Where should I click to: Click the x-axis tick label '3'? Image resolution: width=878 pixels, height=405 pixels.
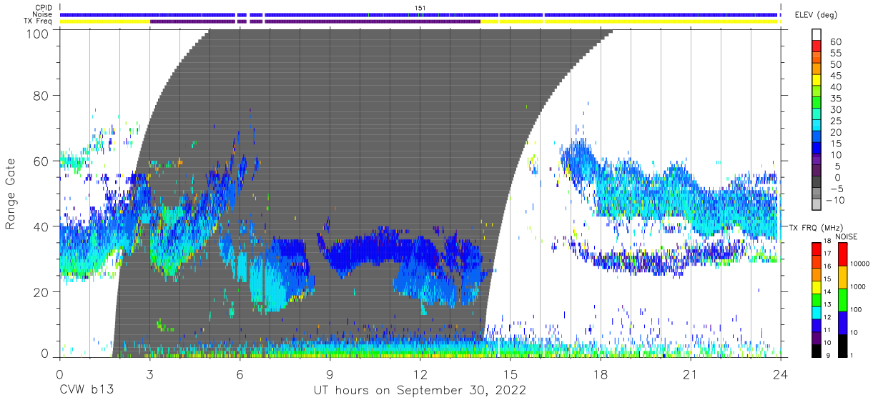tap(149, 374)
